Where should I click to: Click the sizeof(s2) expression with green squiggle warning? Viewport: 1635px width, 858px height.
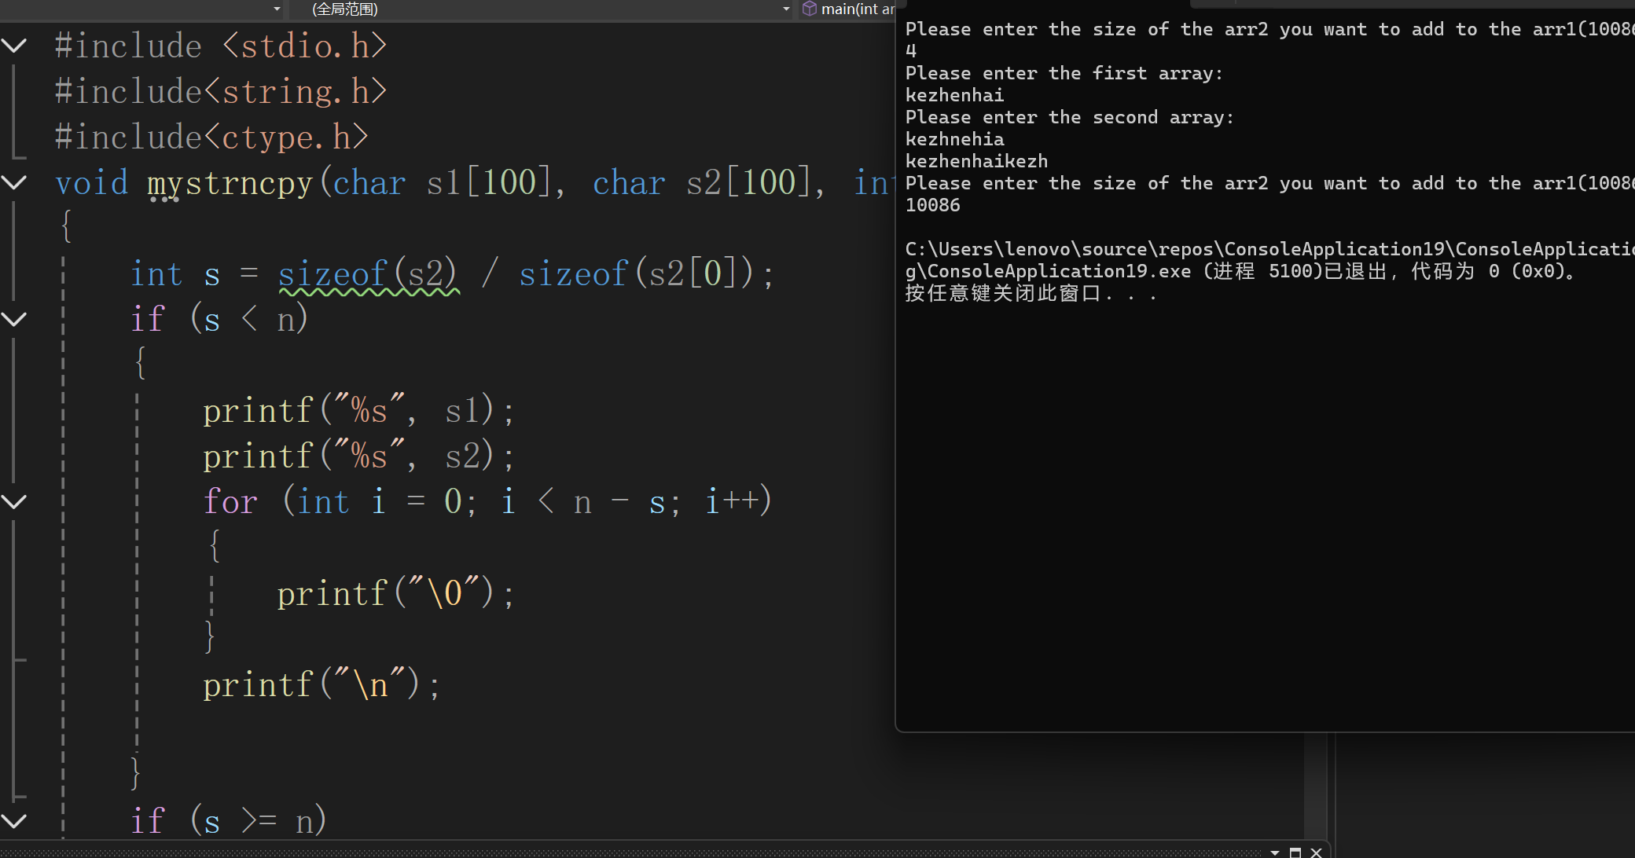point(367,274)
